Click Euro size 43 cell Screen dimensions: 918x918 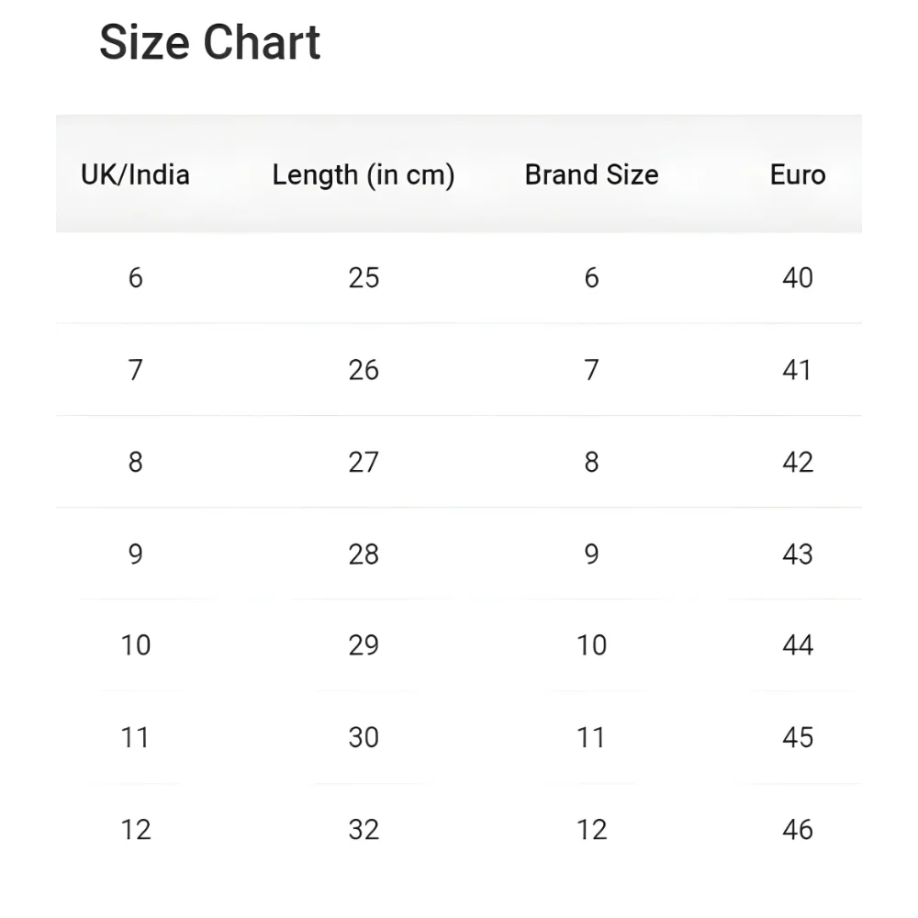[x=797, y=554]
